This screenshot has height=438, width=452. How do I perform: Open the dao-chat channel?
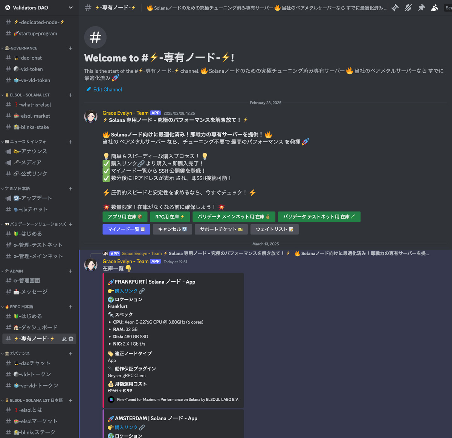(40, 58)
